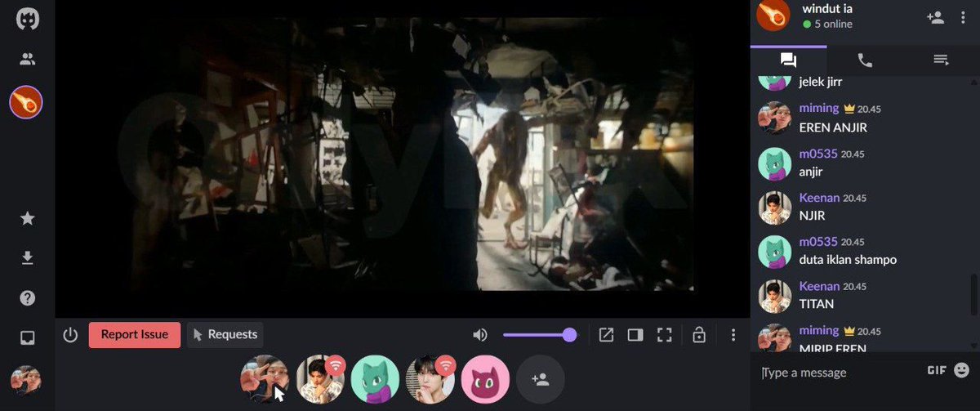Click the add participant button next to avatars
980x411 pixels.
[x=541, y=379]
